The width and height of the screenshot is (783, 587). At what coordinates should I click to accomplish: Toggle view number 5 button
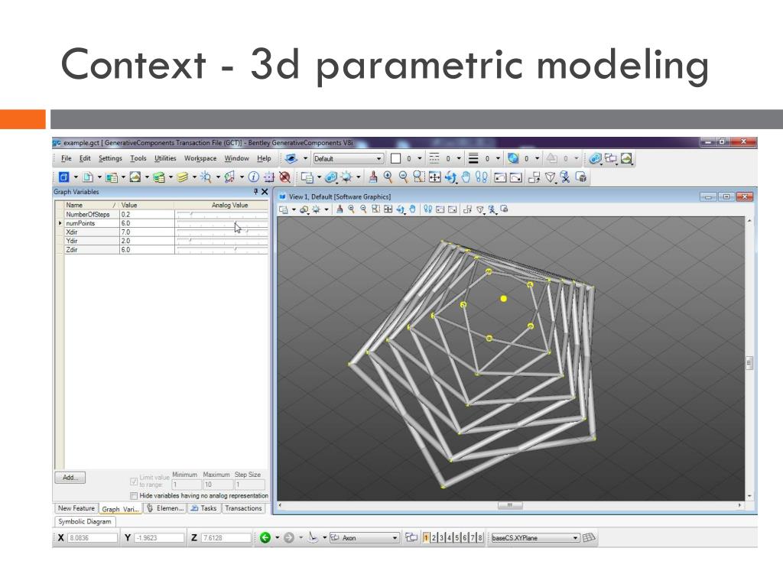click(457, 537)
